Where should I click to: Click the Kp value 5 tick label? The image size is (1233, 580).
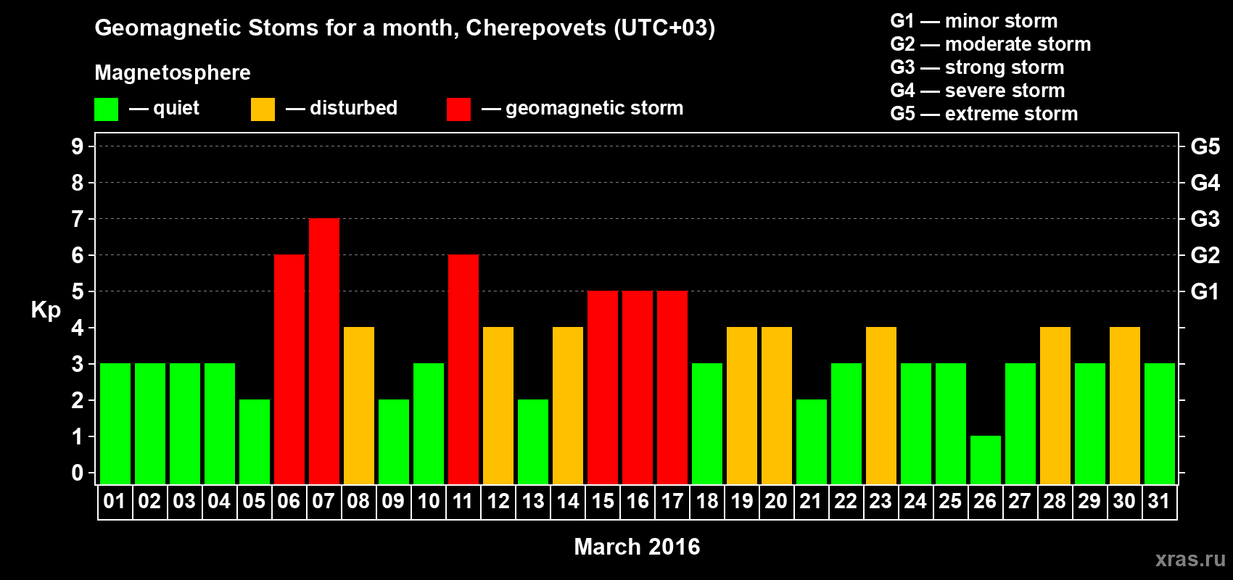(x=78, y=291)
